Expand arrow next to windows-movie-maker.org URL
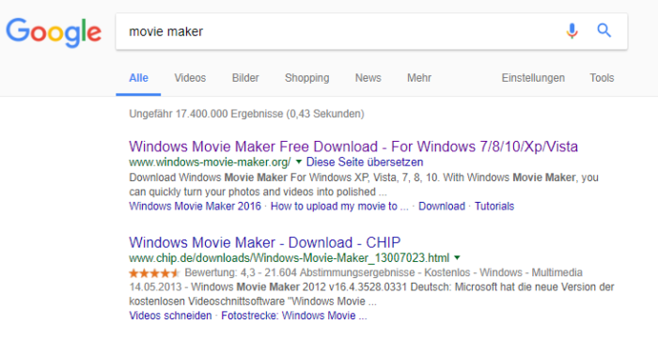This screenshot has height=340, width=658. (299, 162)
